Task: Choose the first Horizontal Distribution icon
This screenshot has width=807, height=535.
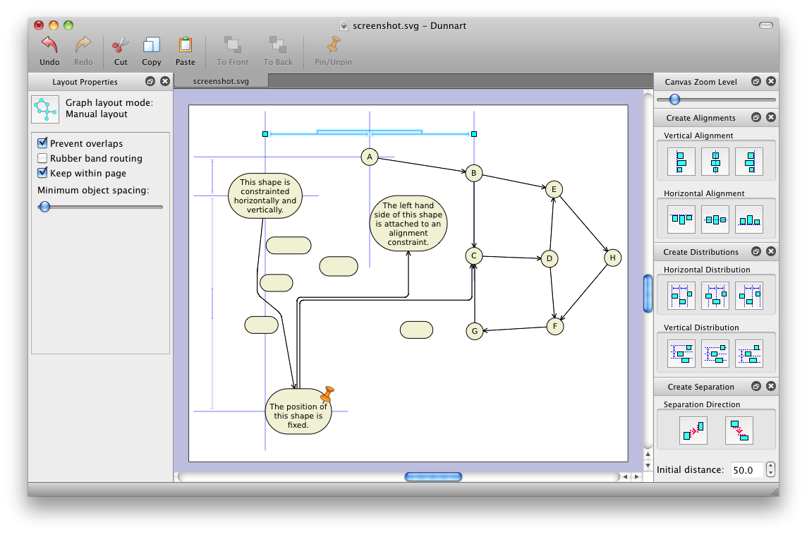Action: click(681, 296)
